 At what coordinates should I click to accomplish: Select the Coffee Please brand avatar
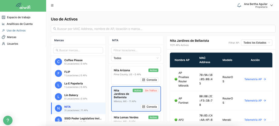58,62
